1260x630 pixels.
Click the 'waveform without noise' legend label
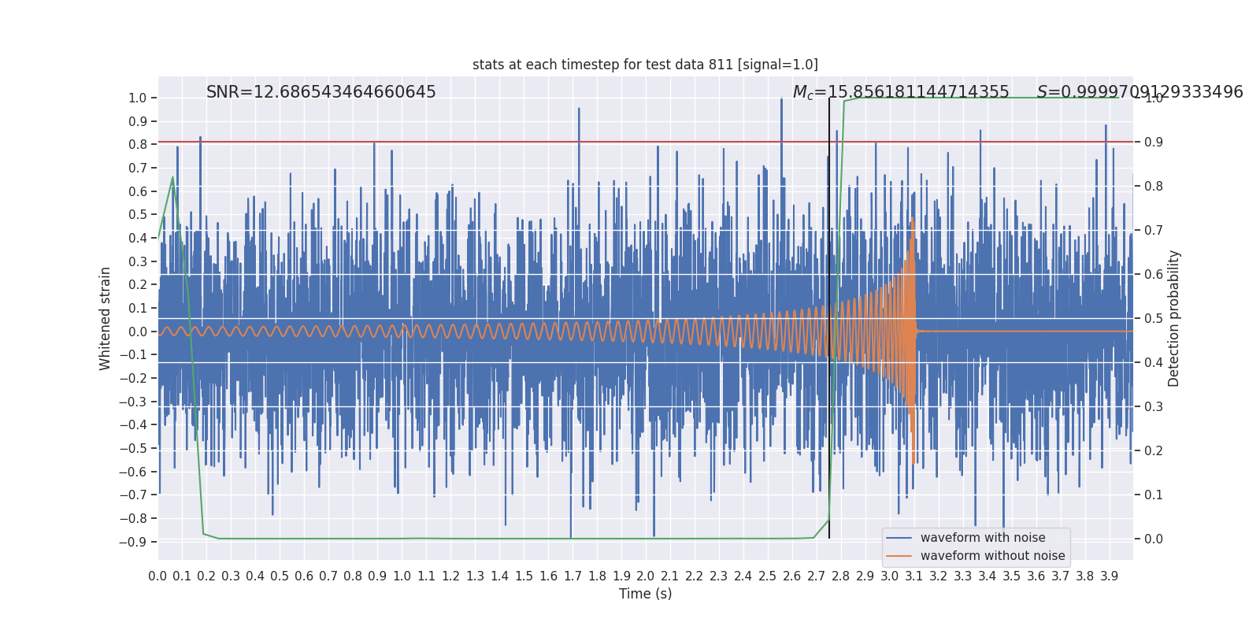(992, 556)
